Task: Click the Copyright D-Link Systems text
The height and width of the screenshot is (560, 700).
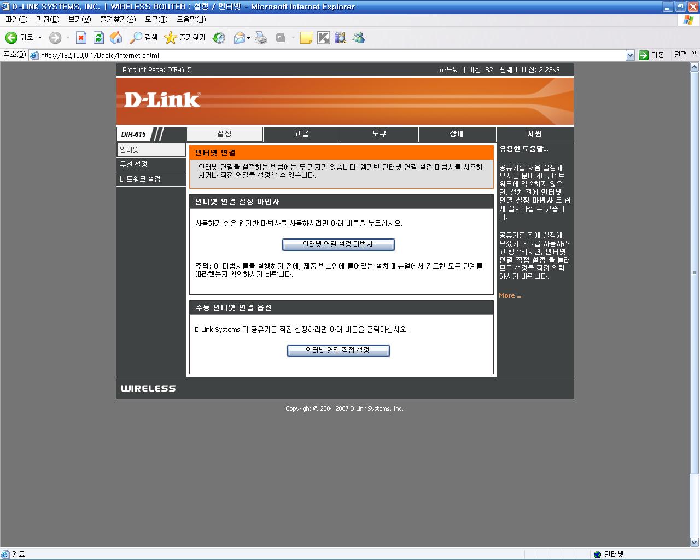Action: 345,409
